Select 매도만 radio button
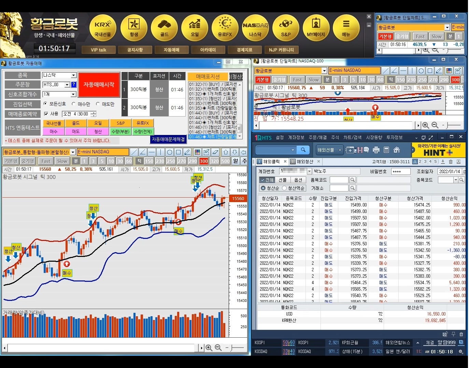The image size is (469, 368). pos(98,104)
